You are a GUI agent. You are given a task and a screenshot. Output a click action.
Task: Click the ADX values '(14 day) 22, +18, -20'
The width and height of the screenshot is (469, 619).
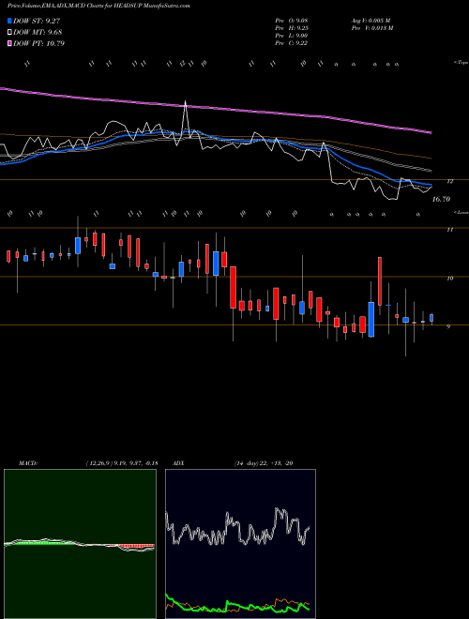point(264,463)
